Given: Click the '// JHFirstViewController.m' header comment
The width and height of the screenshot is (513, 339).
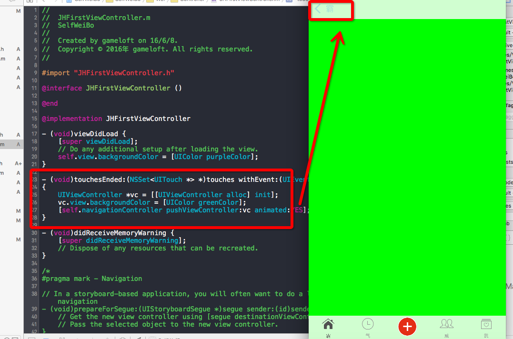Looking at the screenshot, I should click(x=96, y=18).
